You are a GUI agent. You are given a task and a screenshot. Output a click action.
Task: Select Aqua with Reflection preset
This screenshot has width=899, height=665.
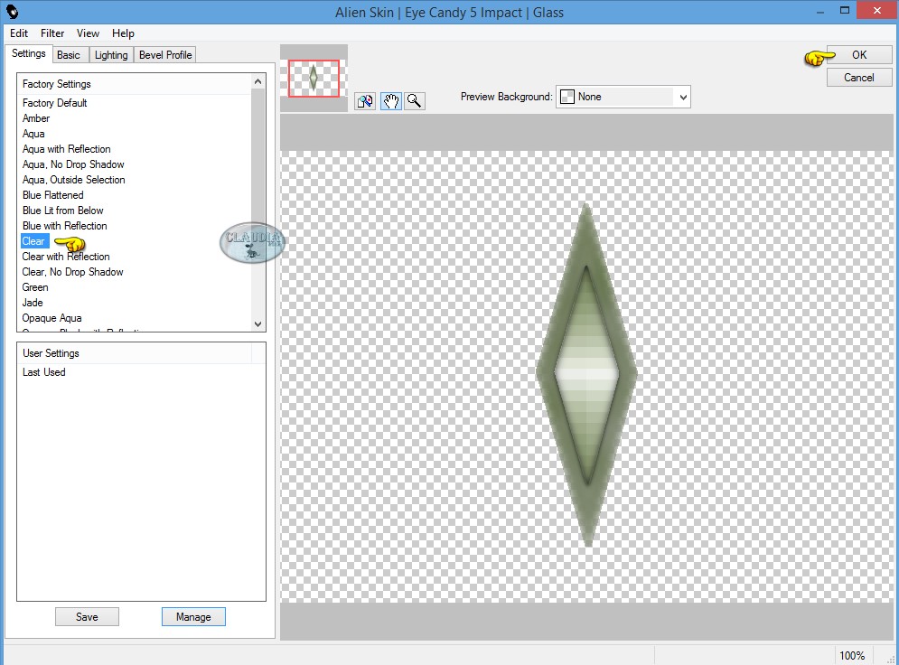(67, 149)
